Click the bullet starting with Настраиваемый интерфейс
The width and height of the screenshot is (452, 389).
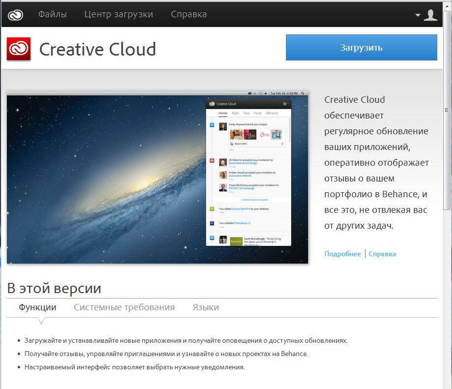coord(135,367)
